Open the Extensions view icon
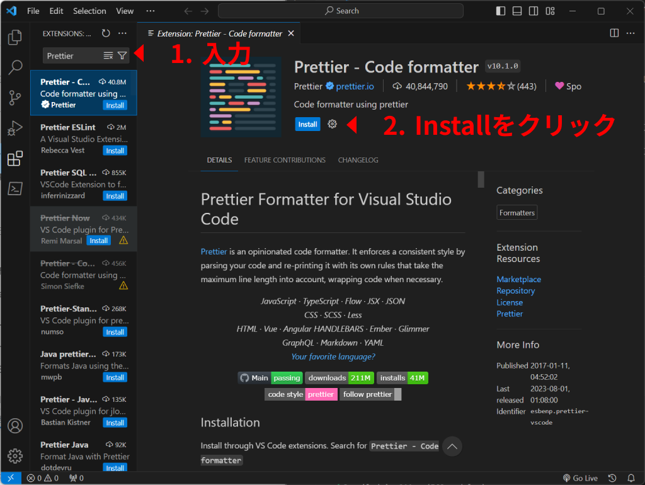 (x=15, y=158)
